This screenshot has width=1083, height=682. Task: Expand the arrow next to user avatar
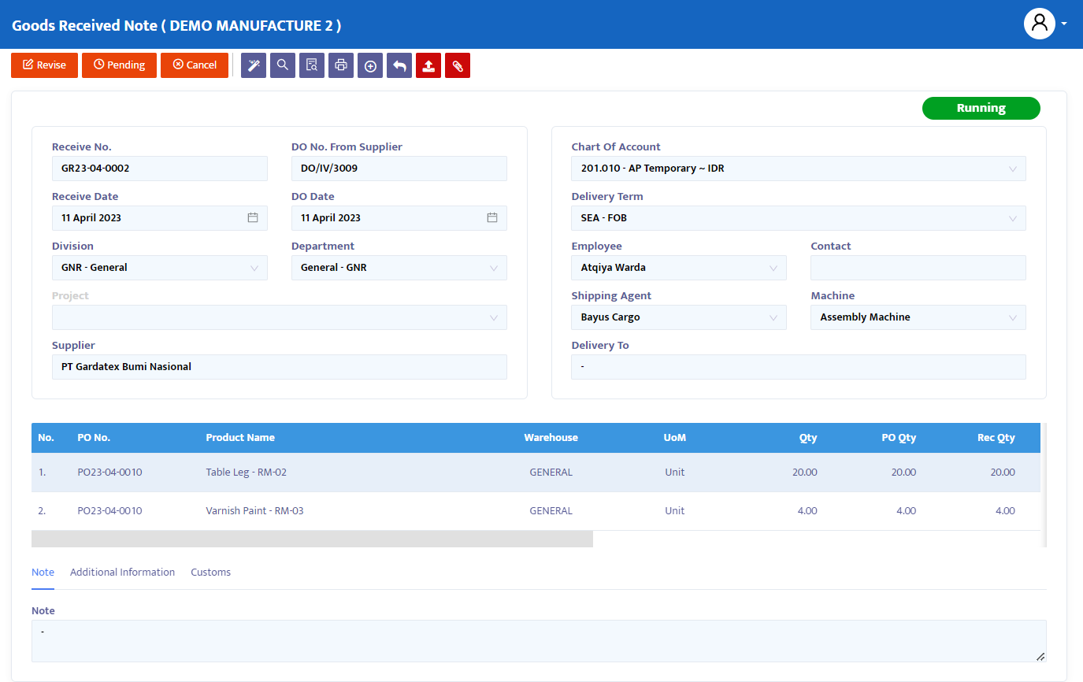point(1064,24)
